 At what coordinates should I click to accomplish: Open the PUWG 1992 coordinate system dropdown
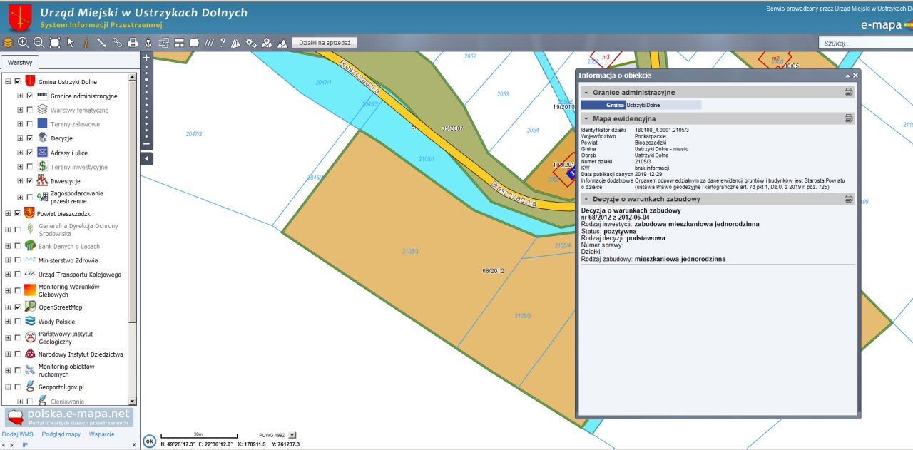[292, 434]
